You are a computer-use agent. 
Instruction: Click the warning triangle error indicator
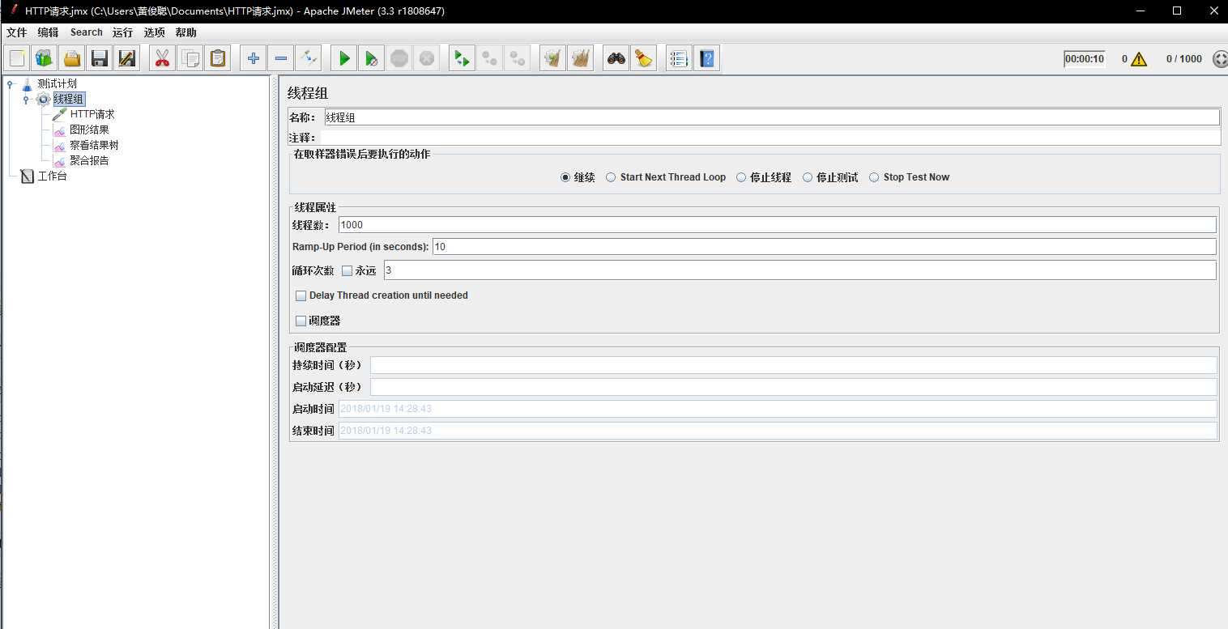pyautogui.click(x=1139, y=59)
